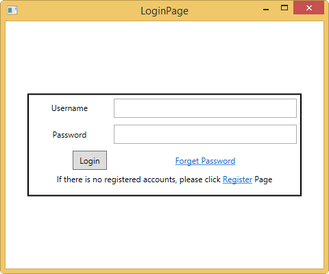
Task: Click the 'no registered accounts' sentence text
Action: click(138, 179)
